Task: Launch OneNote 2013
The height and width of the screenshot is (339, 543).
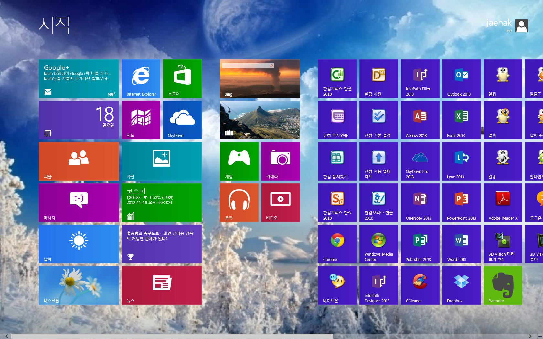Action: [420, 203]
